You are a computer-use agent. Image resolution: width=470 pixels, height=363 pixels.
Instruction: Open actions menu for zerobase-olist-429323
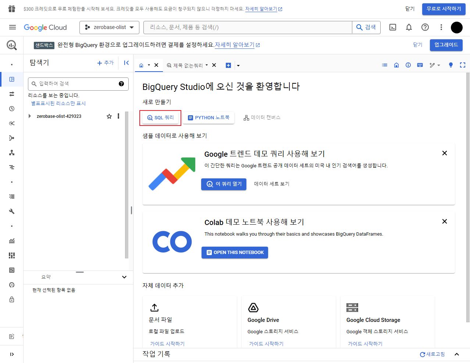click(118, 116)
